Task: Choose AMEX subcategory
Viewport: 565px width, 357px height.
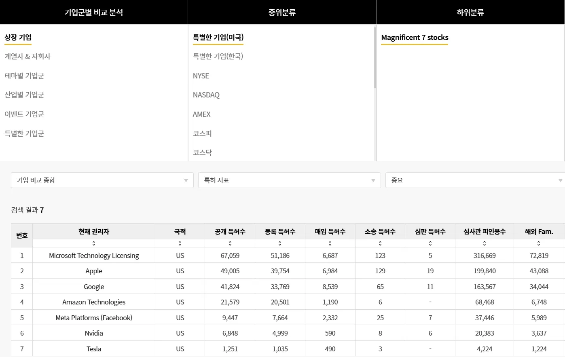Action: [x=202, y=114]
